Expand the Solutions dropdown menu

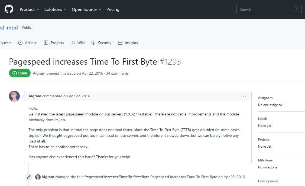(56, 9)
